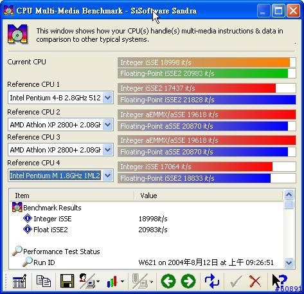Click the title bar application icon

(x=9, y=10)
